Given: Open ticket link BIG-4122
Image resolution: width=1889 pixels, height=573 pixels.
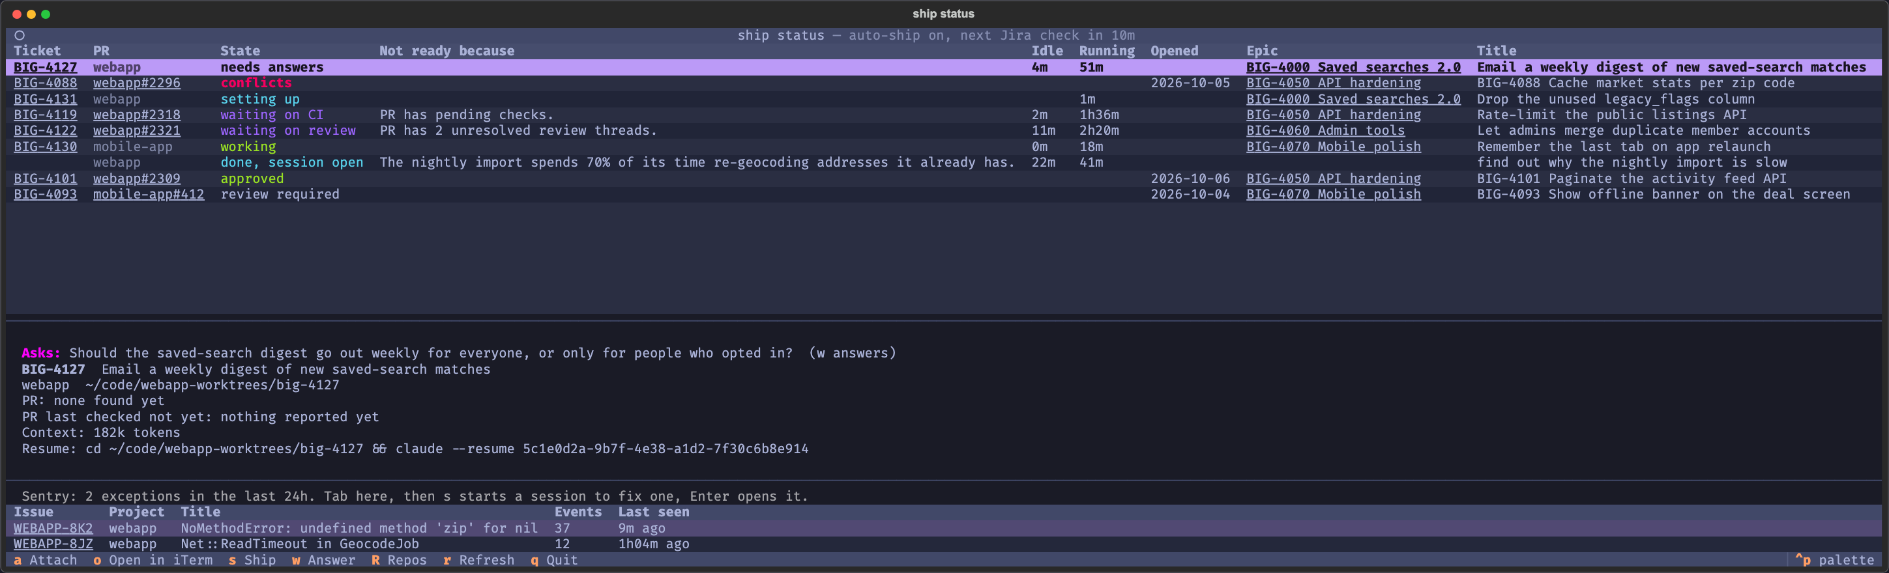Looking at the screenshot, I should (x=46, y=130).
